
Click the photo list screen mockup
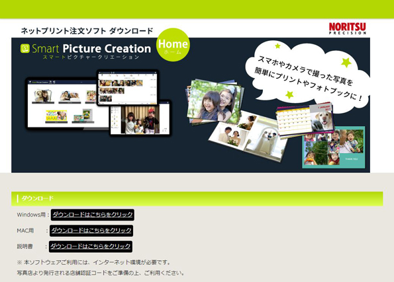pyautogui.click(x=128, y=87)
